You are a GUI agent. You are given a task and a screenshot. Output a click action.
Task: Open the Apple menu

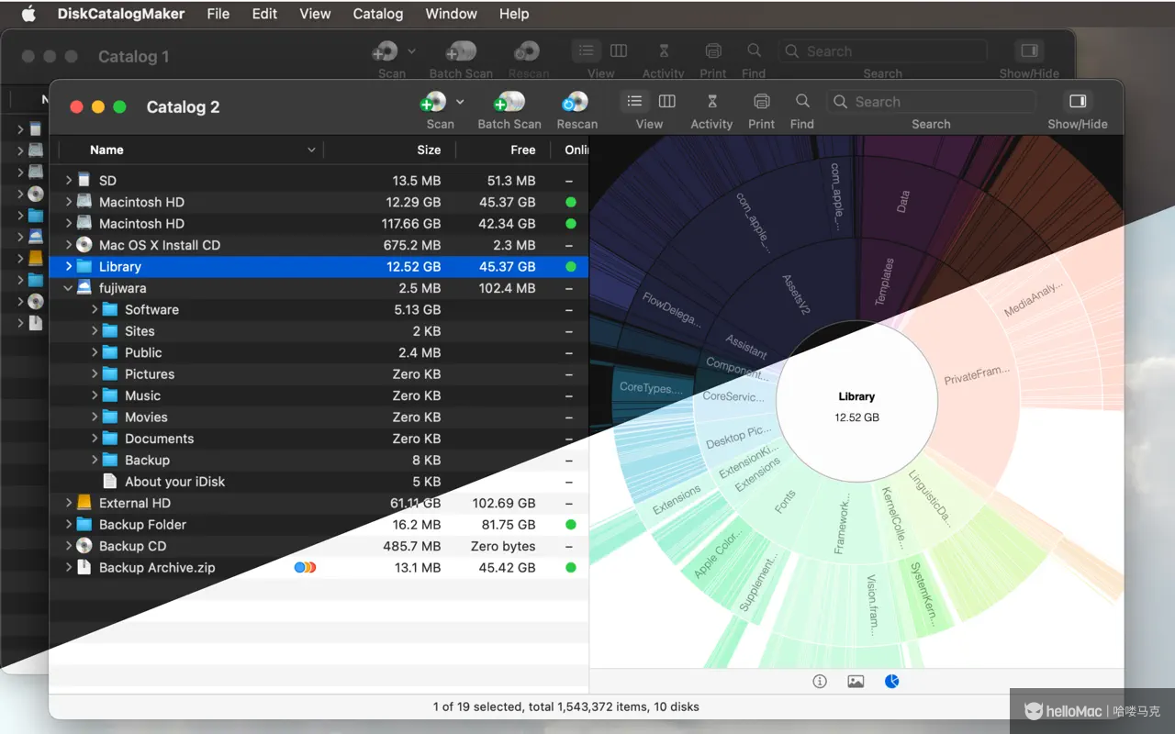click(28, 14)
